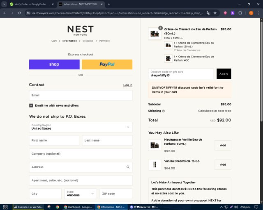Viewport: 263px width, 210px height.
Task: Open site information icon in address bar
Action: pyautogui.click(x=28, y=13)
